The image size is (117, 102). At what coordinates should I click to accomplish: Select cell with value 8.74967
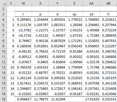tap(23, 41)
